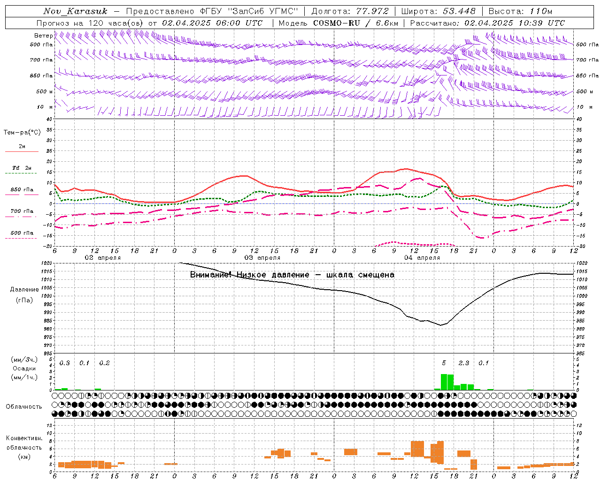Select the Td 2м legend entry
This screenshot has height=480, width=601.
tap(22, 168)
